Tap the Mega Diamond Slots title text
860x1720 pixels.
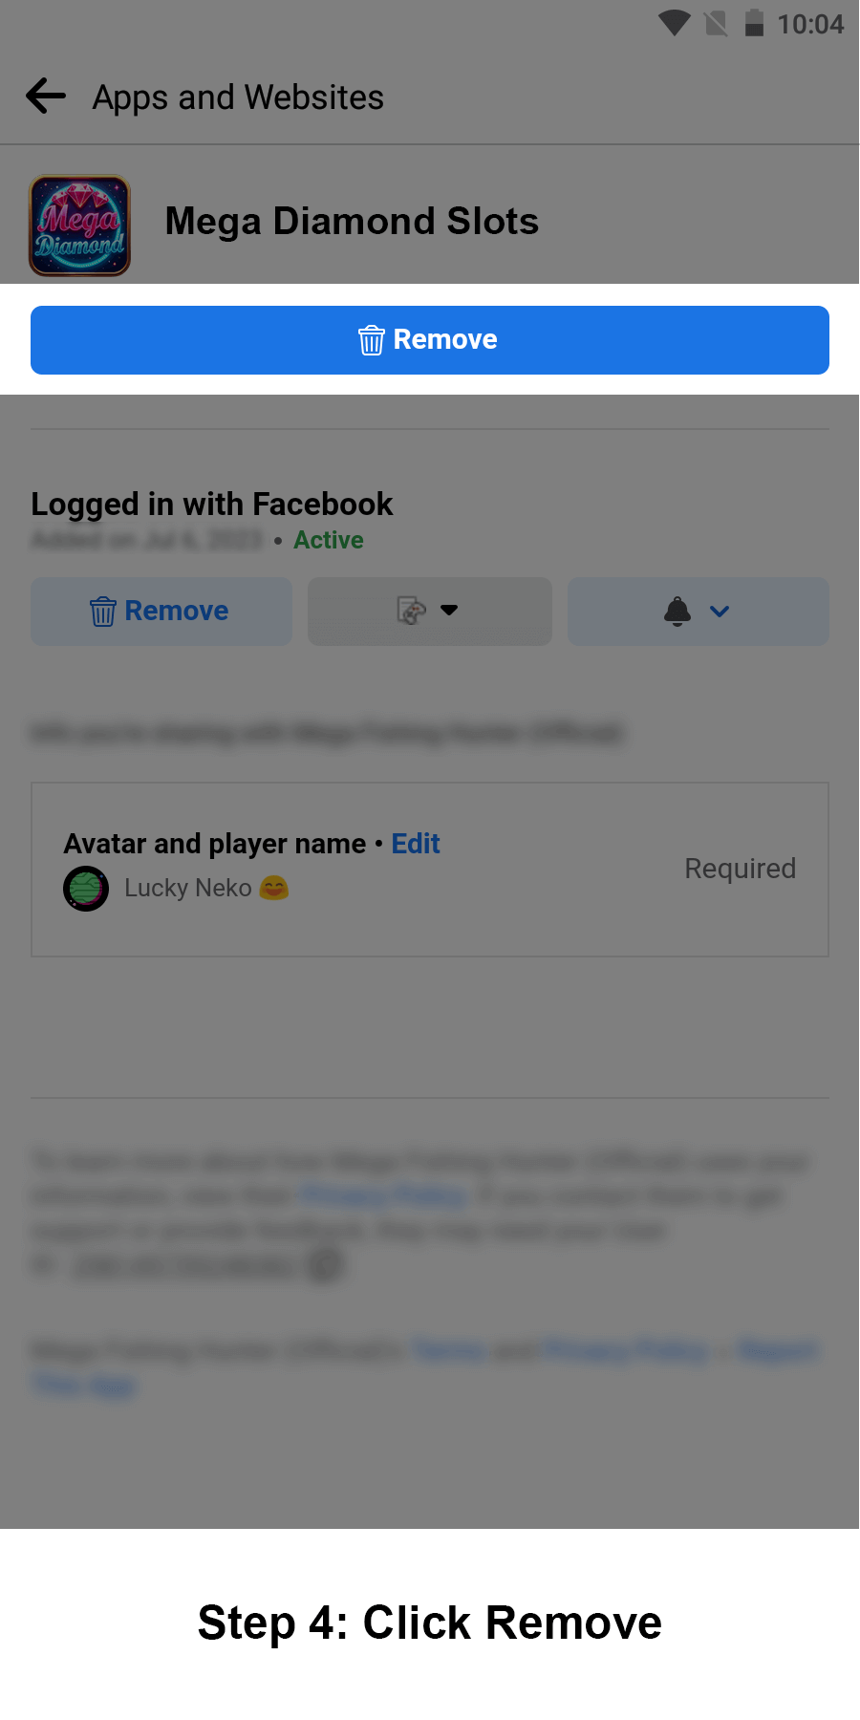tap(352, 221)
